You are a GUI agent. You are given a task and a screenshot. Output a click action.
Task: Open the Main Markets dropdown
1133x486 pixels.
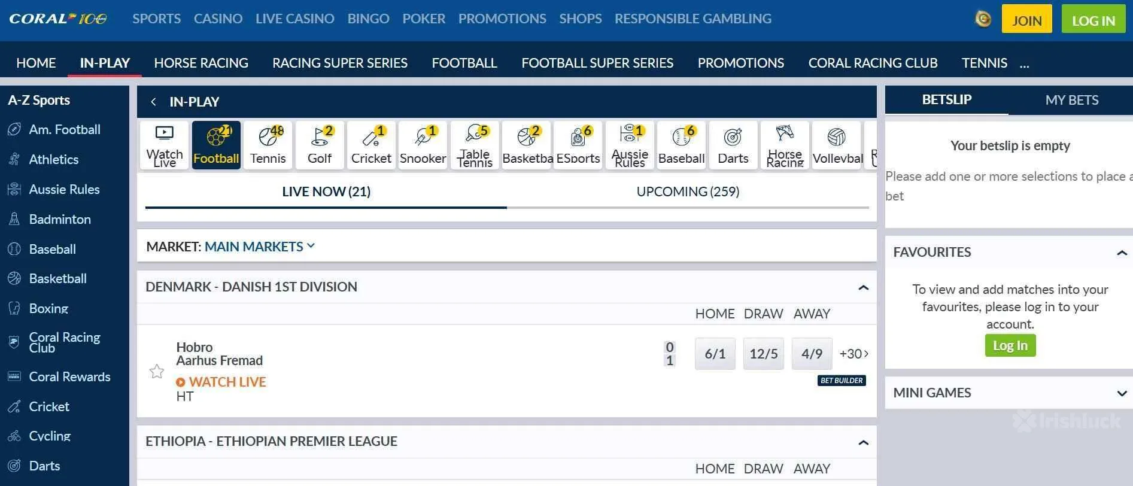[x=260, y=247]
